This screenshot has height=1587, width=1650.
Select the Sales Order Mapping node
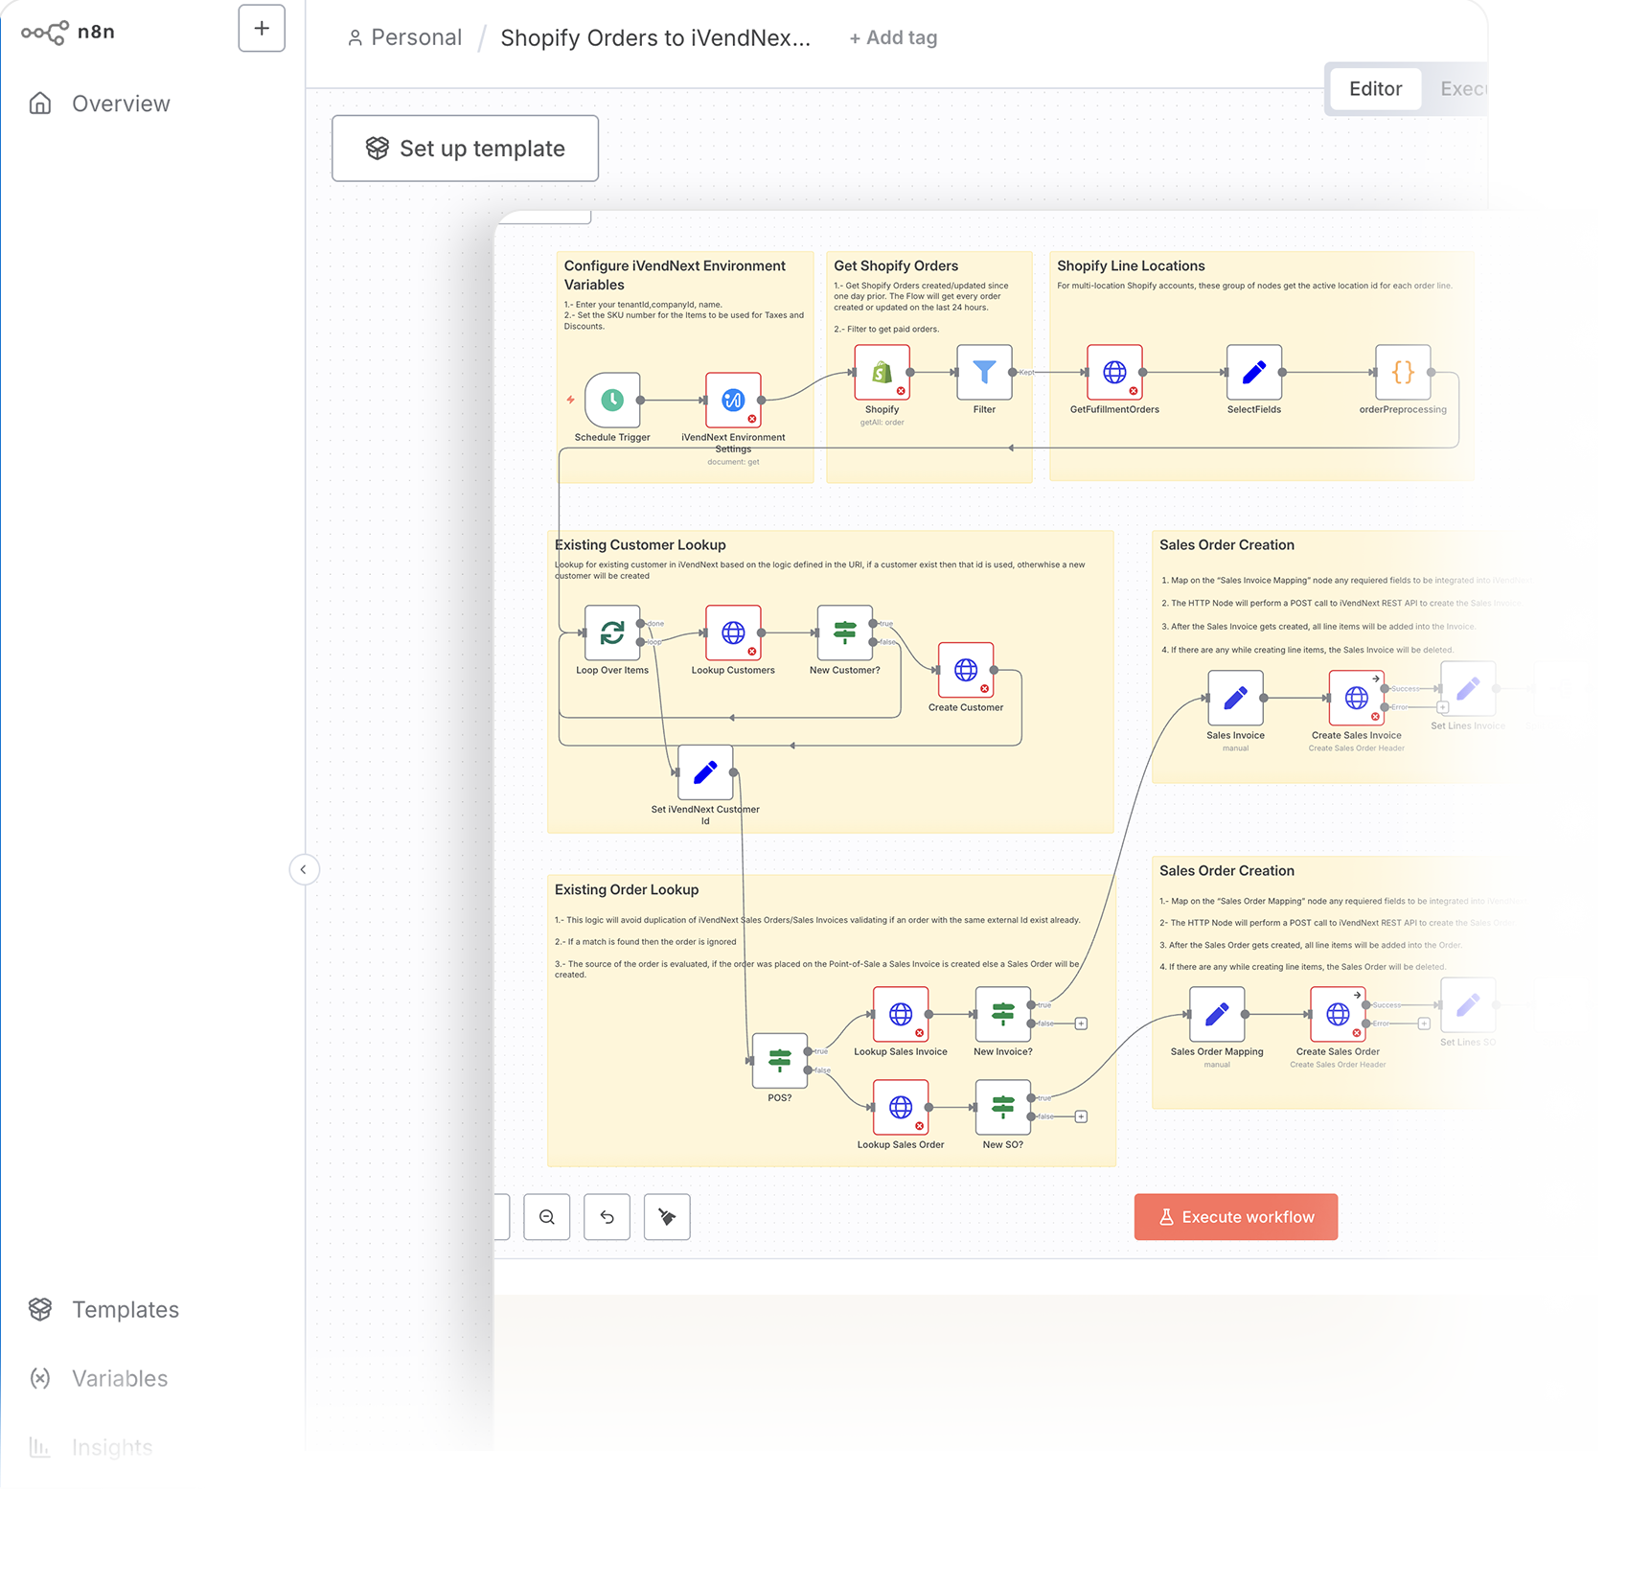point(1217,1014)
